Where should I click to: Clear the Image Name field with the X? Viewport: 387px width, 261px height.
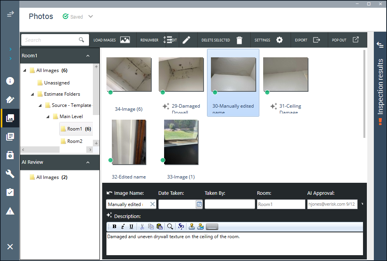pos(152,204)
